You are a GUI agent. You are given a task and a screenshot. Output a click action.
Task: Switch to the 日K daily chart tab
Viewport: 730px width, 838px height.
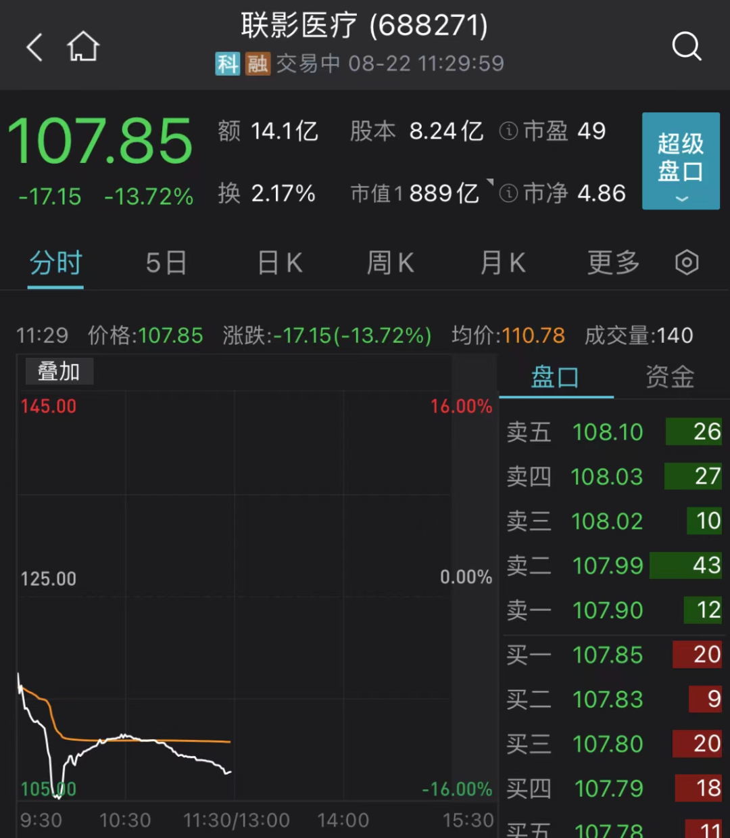coord(279,263)
